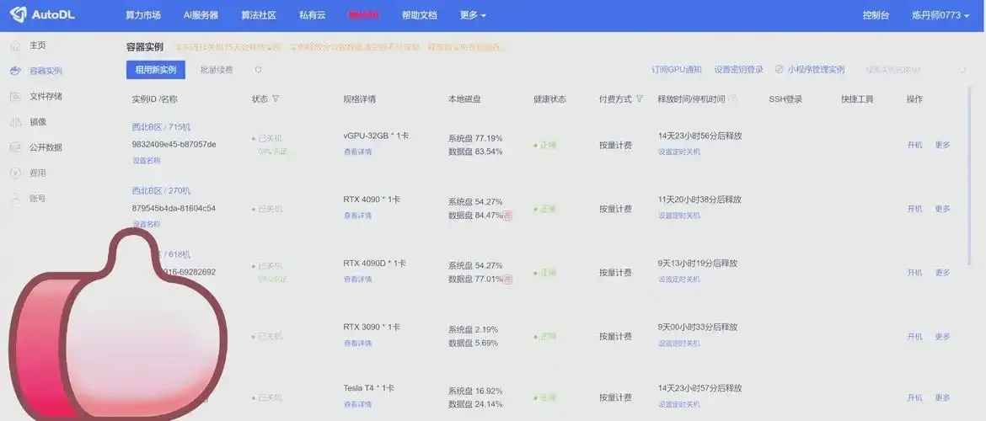The image size is (986, 421).
Task: Click the refresh icon beside 批量续费
Action: pyautogui.click(x=259, y=71)
